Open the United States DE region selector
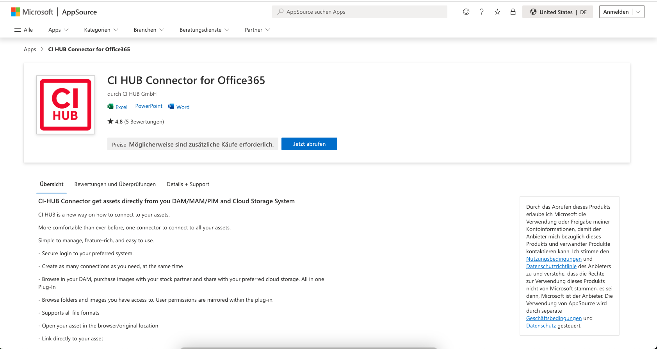657x349 pixels. [x=557, y=12]
